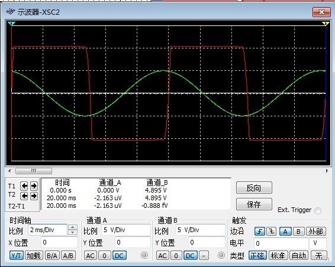Viewport: 335px width, 267px height.
Task: Click channel B terminal radio indicator
Action: (221, 255)
